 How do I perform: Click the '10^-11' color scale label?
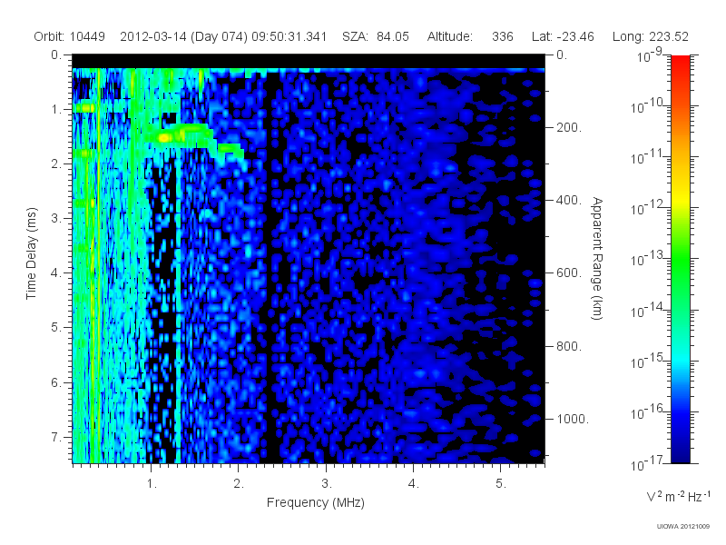646,157
